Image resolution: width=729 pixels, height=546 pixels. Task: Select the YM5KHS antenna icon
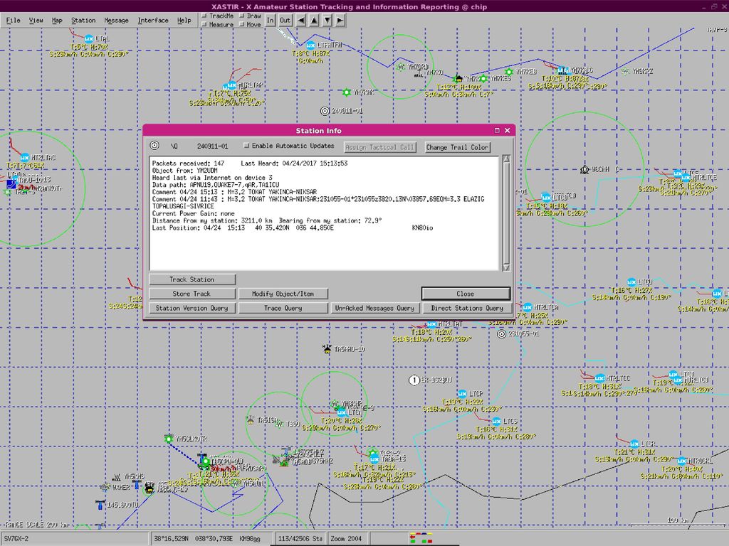116,477
